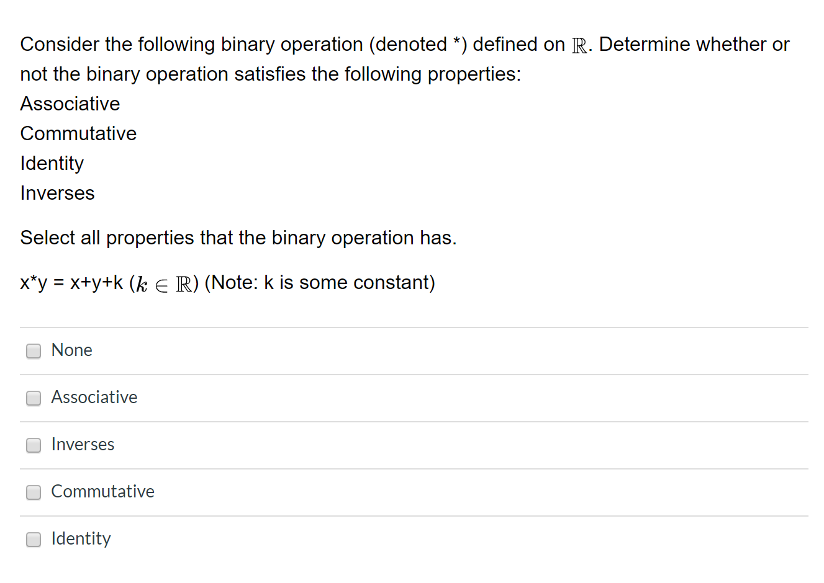Click the word Inverses in the property list
This screenshot has height=583, width=824.
pyautogui.click(x=57, y=193)
